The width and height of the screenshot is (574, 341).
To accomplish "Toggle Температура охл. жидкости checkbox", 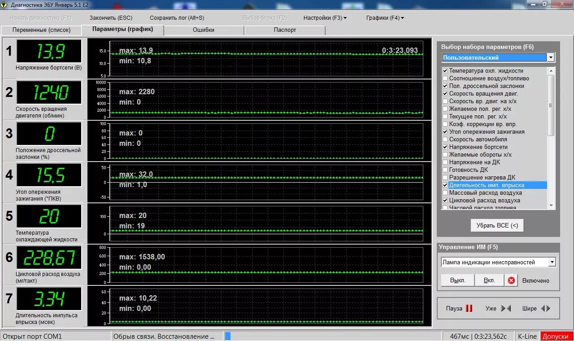I will pos(445,71).
